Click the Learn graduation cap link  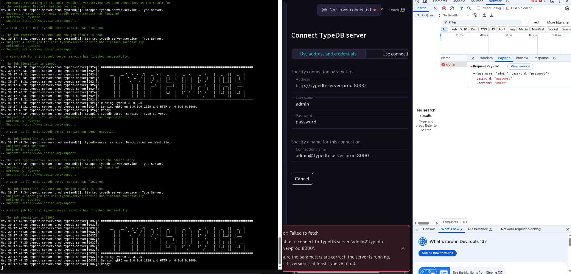point(397,10)
